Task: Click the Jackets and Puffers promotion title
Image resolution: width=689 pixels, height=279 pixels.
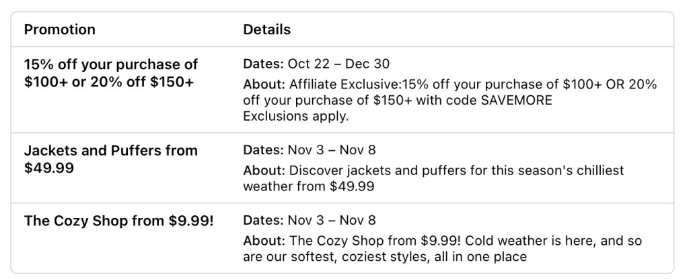Action: (x=111, y=150)
